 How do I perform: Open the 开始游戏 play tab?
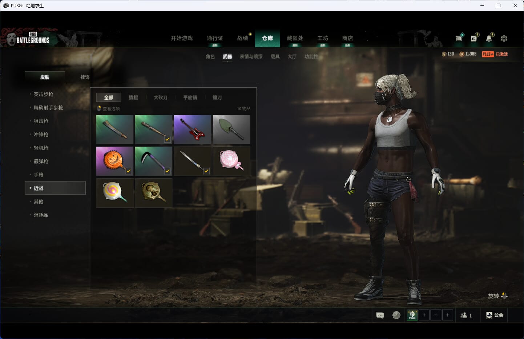coord(182,38)
